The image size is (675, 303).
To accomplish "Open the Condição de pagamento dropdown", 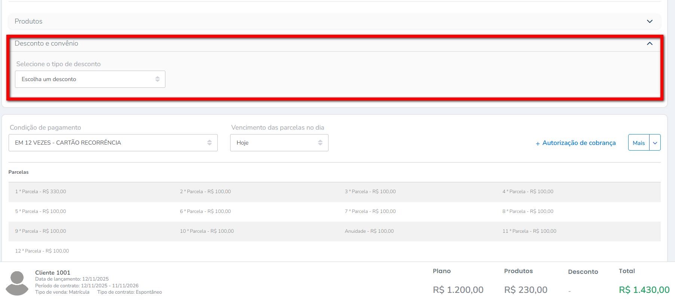I will pos(113,143).
